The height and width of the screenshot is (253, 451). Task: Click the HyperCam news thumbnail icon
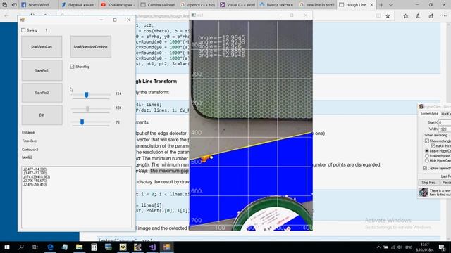coord(423,192)
